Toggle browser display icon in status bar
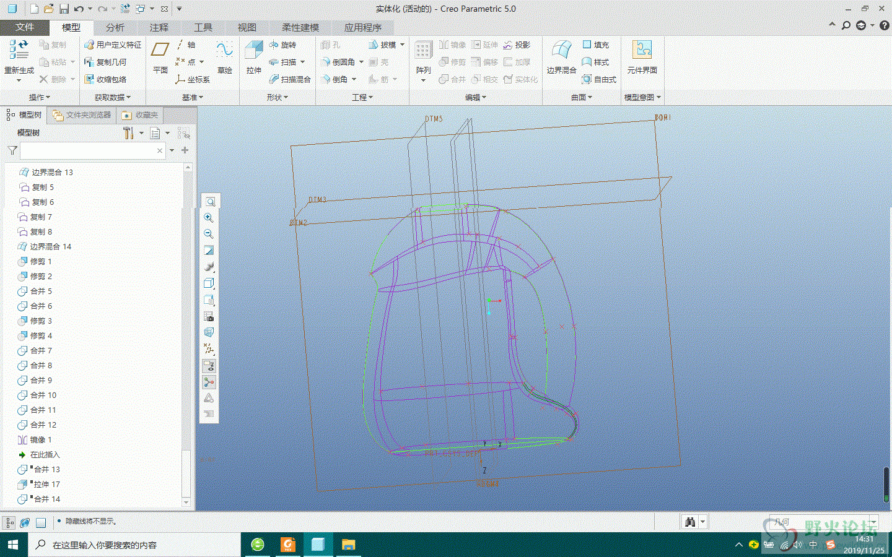Image resolution: width=892 pixels, height=557 pixels. [25, 522]
